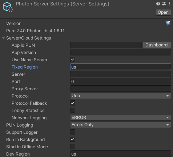Click the ScriptableObject cube asset icon
Viewport: 173px width, 157px height.
tap(8, 7)
